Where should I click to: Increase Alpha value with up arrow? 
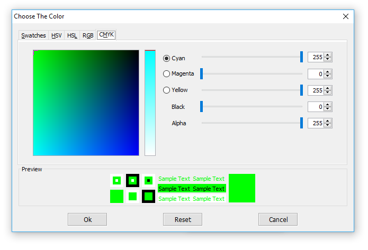tap(328, 121)
